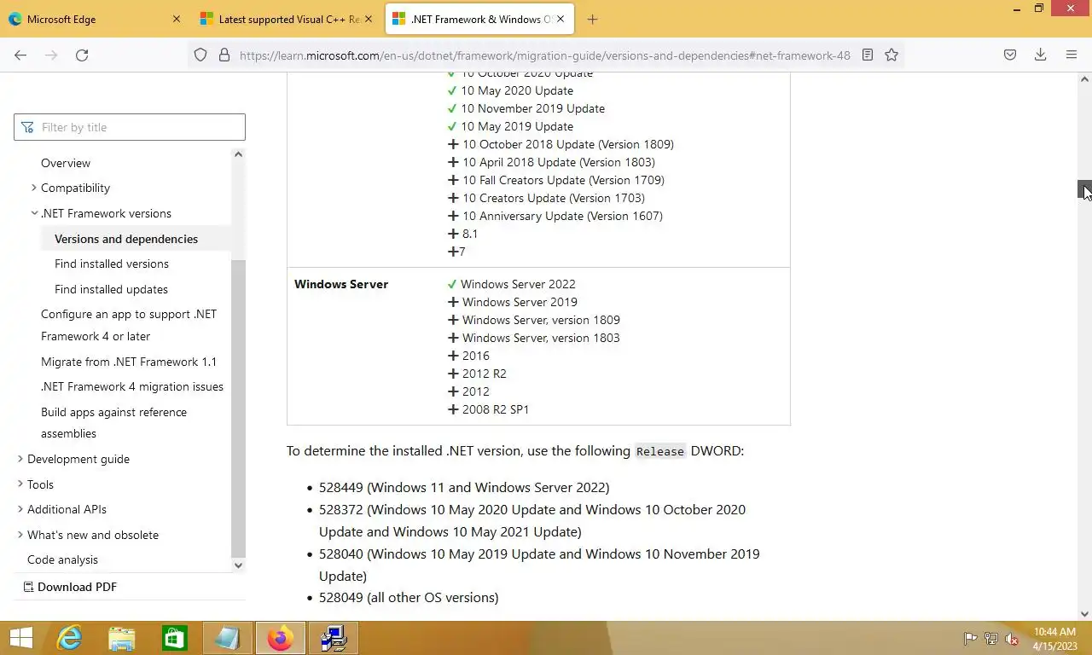Go back with the browser back arrow
The image size is (1092, 655).
coord(20,55)
